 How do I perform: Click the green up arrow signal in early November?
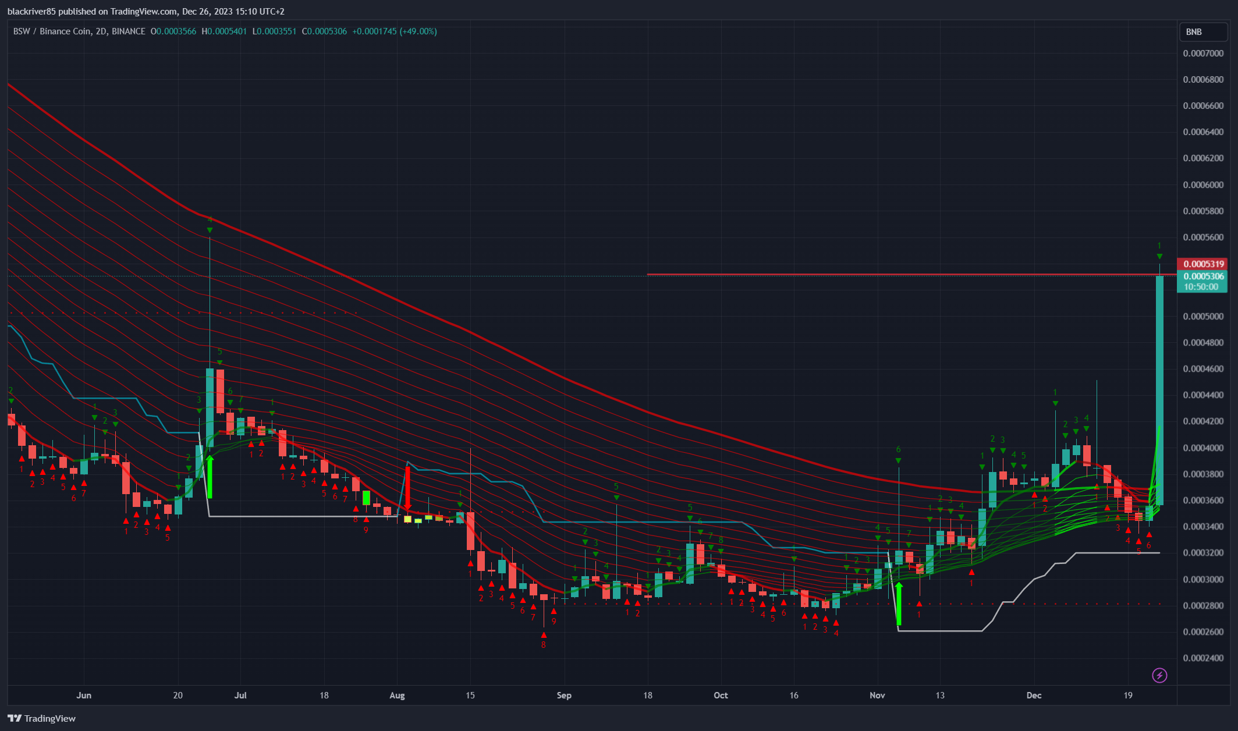click(899, 604)
